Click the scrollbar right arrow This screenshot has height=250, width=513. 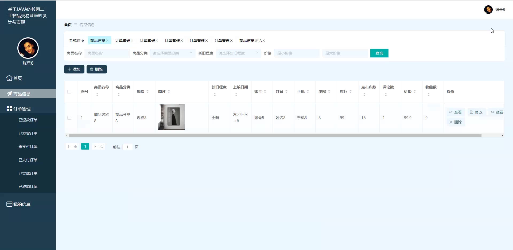(x=502, y=136)
